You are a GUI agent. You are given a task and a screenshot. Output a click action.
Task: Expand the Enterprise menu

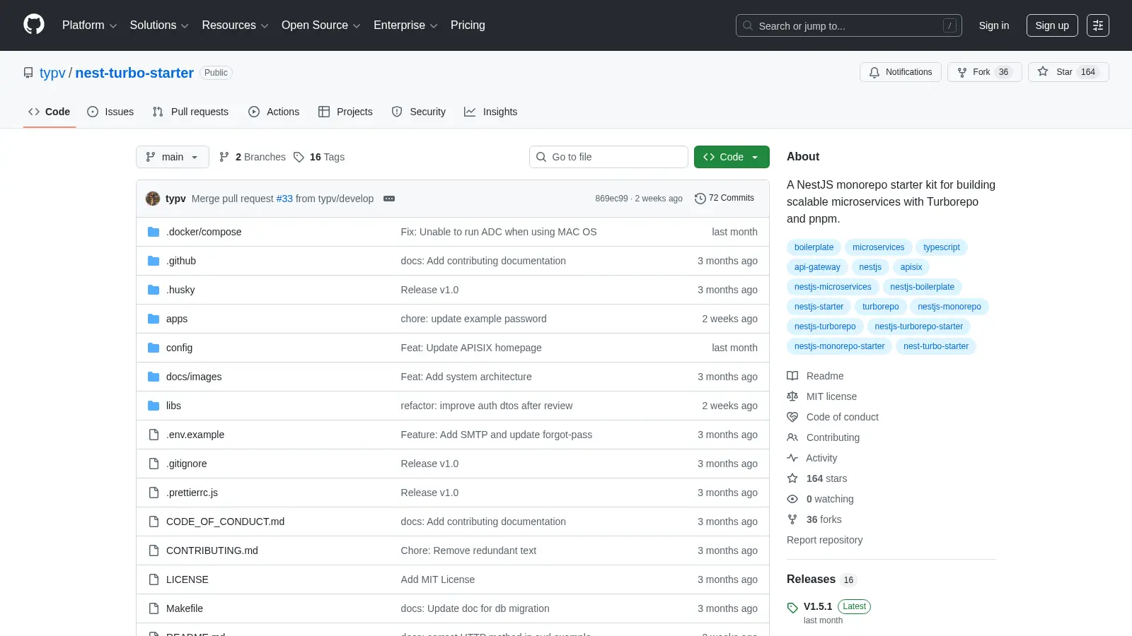pos(405,25)
